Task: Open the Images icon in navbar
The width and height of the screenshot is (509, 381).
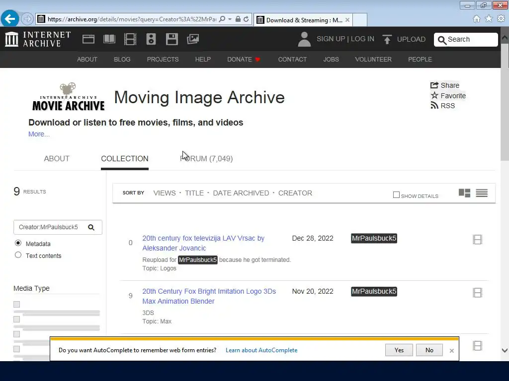Action: pyautogui.click(x=193, y=39)
